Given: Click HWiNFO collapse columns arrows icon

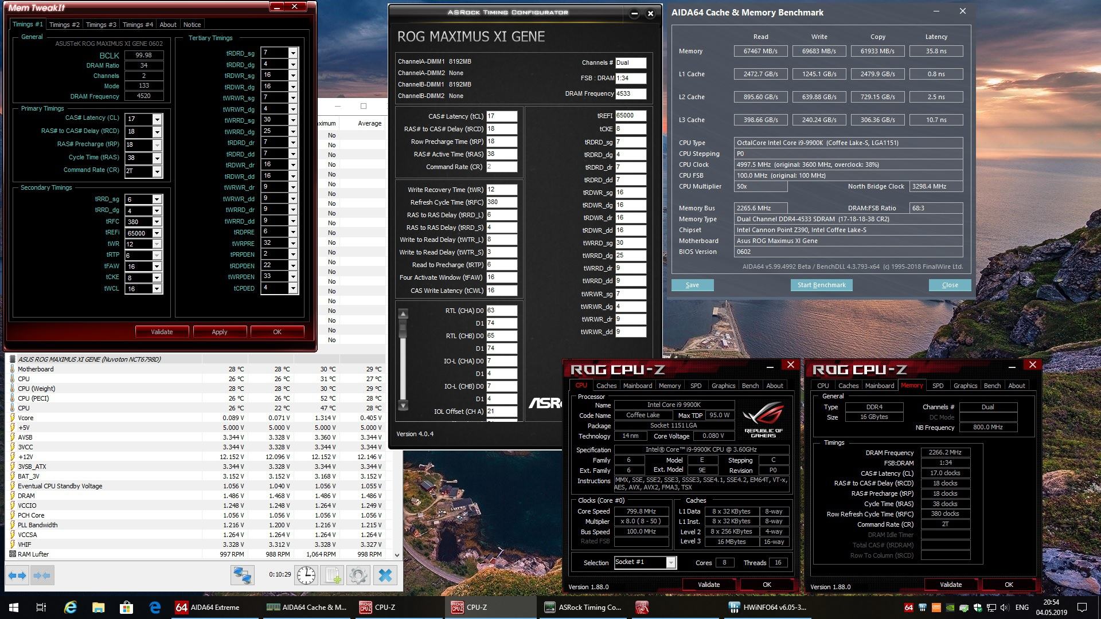Looking at the screenshot, I should pyautogui.click(x=42, y=575).
